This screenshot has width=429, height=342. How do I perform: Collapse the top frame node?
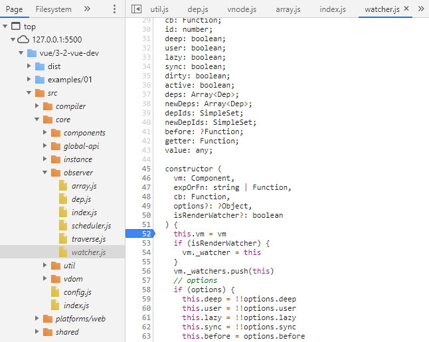[x=5, y=27]
